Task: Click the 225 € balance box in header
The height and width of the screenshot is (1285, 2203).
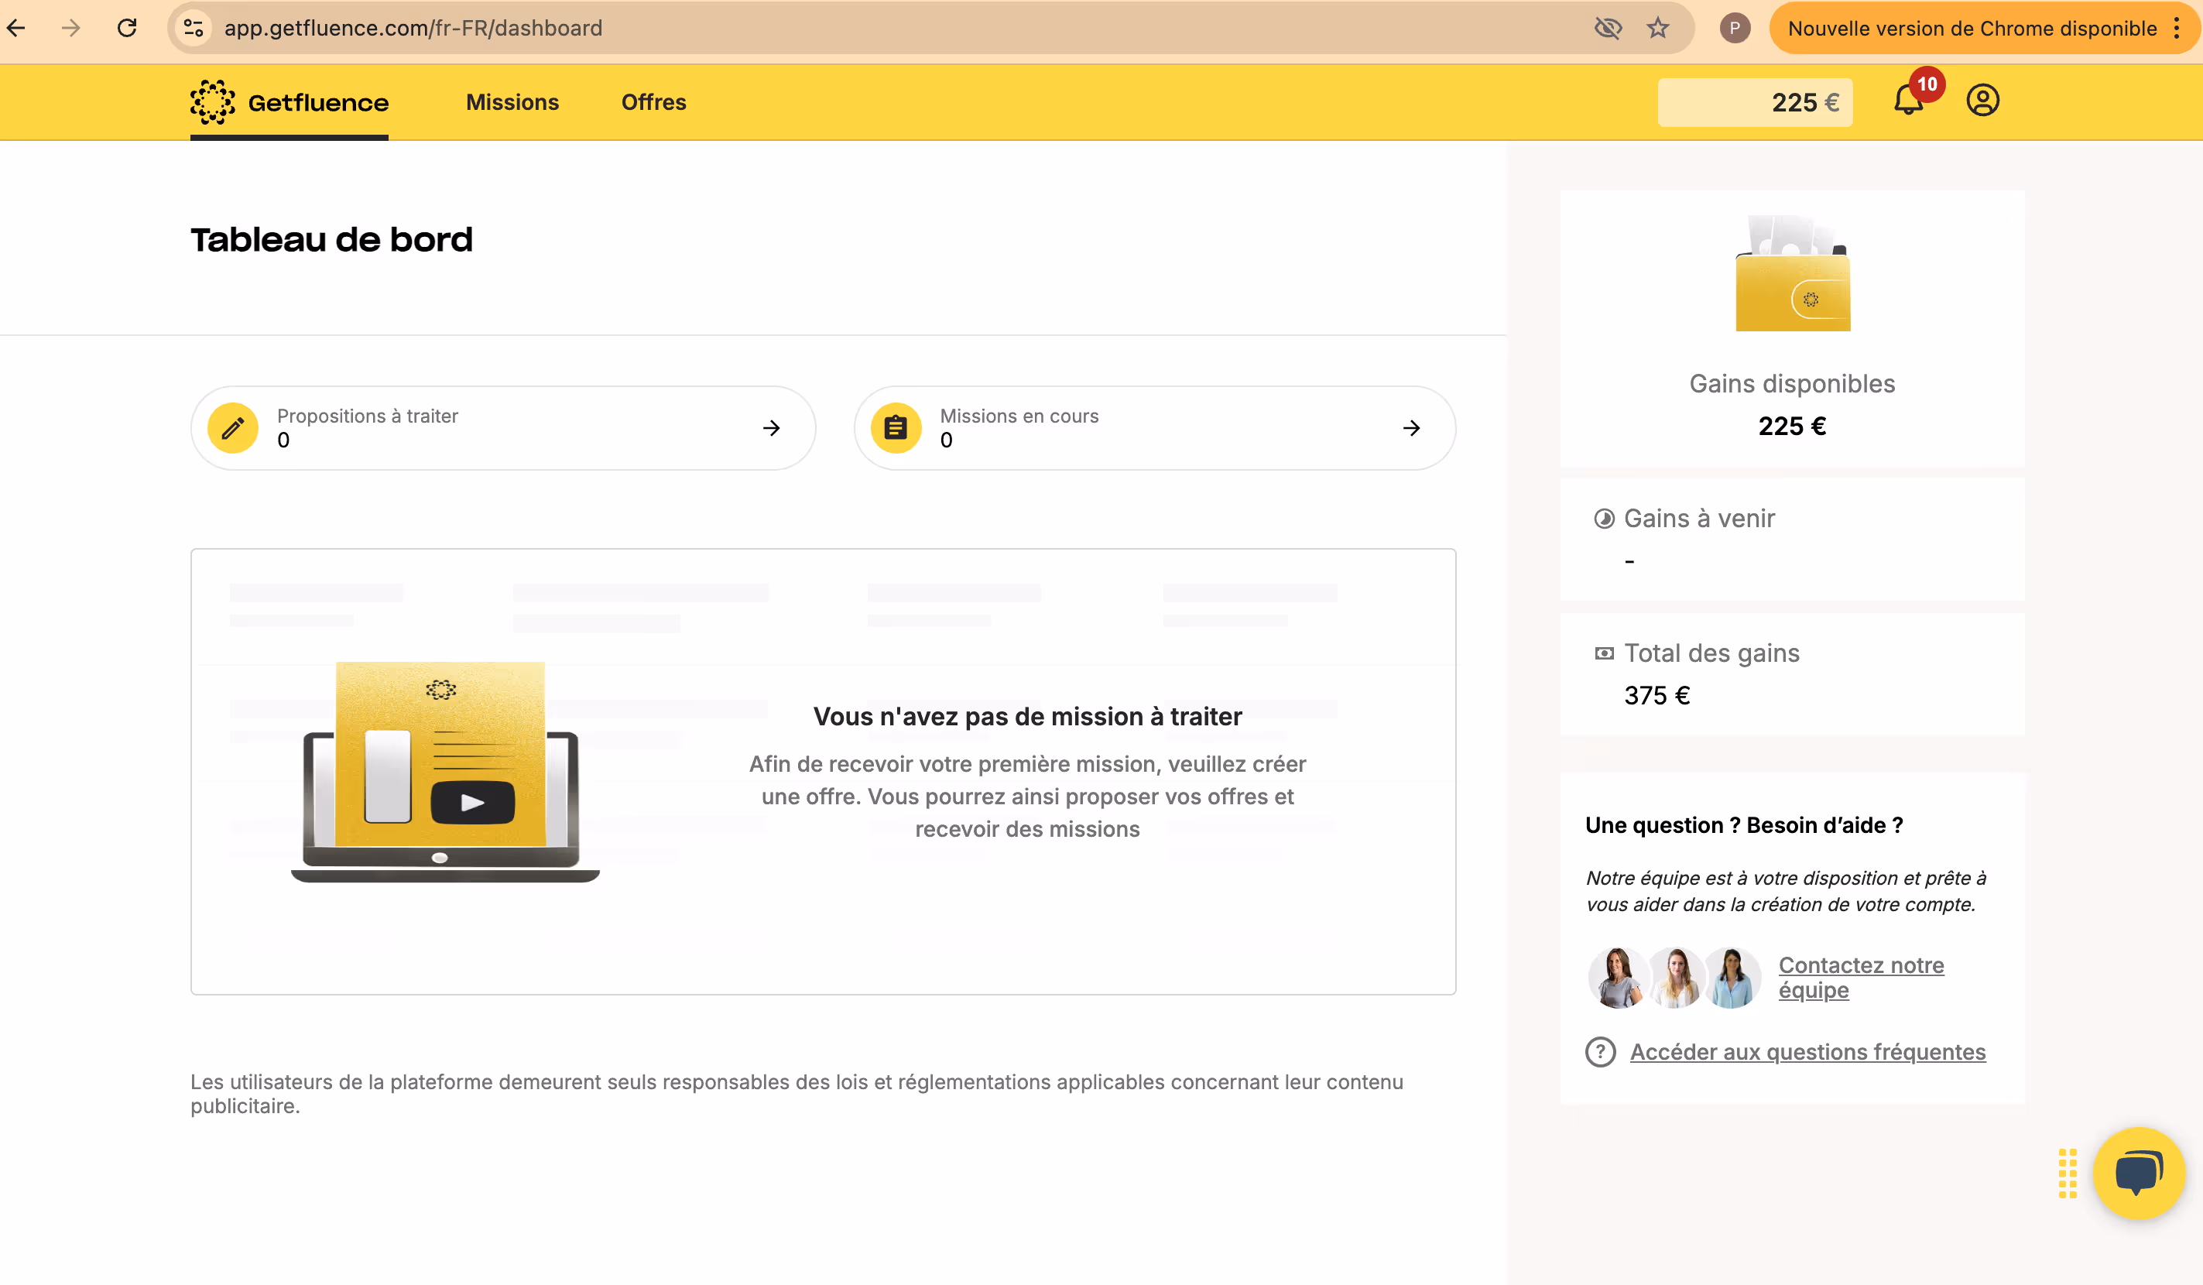Action: [x=1755, y=102]
